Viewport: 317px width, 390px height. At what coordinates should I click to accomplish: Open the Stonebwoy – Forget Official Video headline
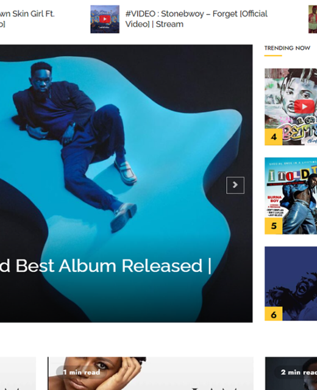point(196,19)
